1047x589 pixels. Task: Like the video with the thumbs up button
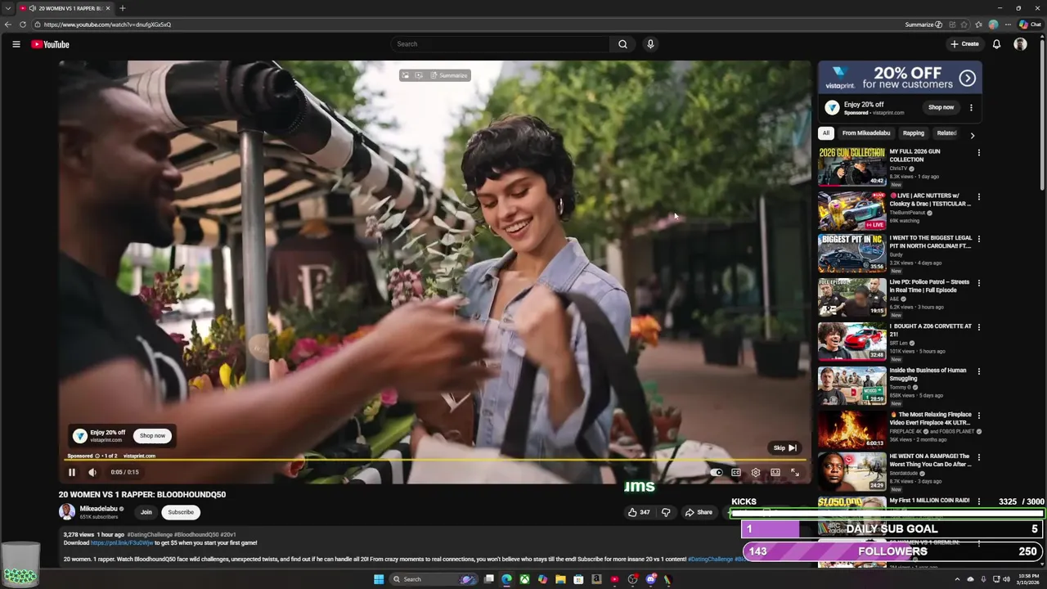[x=639, y=512]
